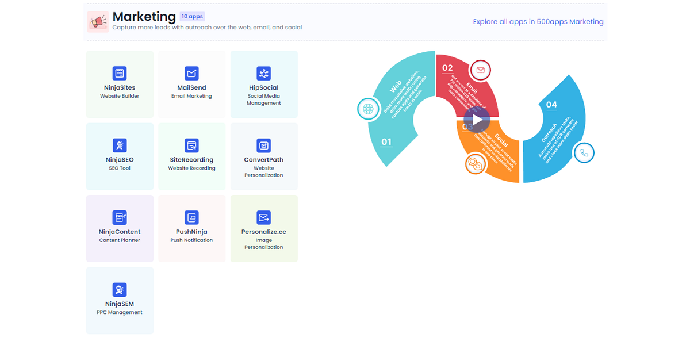Click the globe icon on the Web segment

point(368,109)
